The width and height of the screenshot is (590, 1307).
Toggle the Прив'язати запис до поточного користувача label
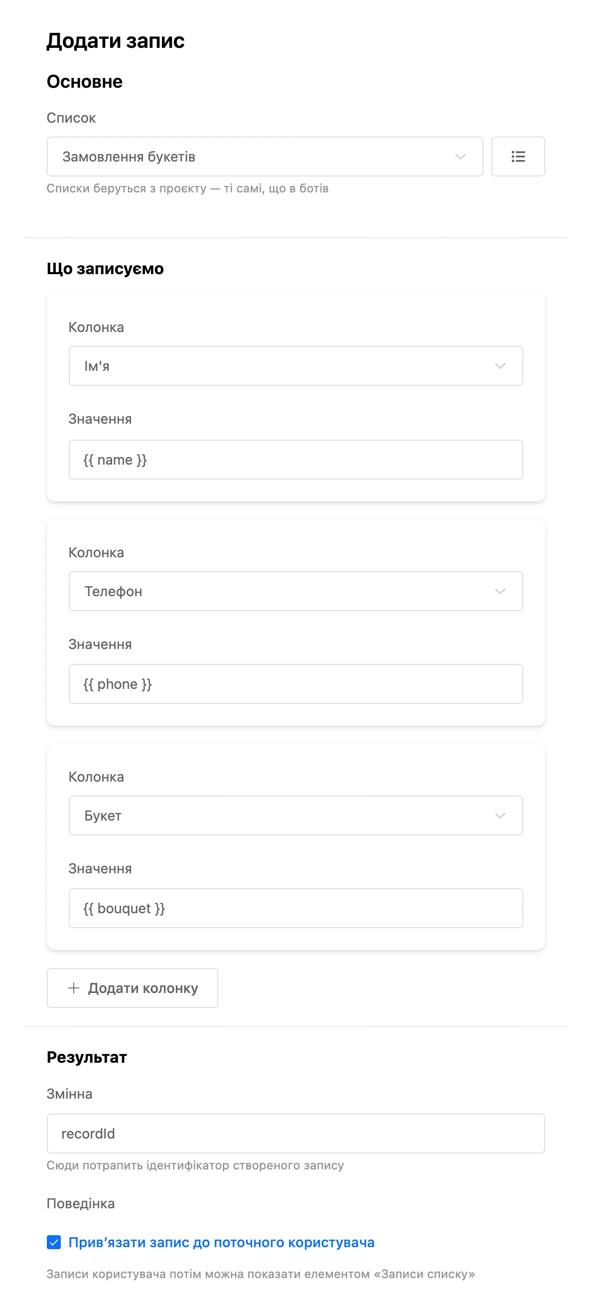tap(221, 1242)
